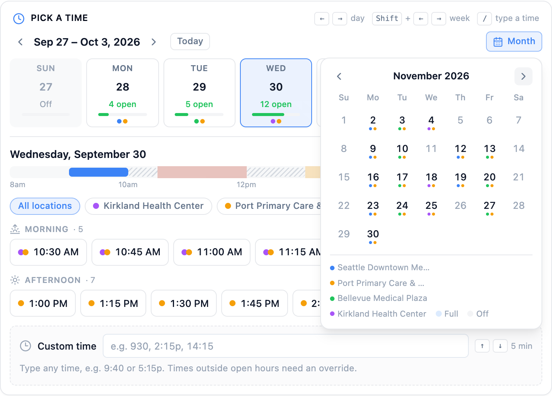This screenshot has width=552, height=396.
Task: Select Monday 28 day card
Action: coord(123,93)
